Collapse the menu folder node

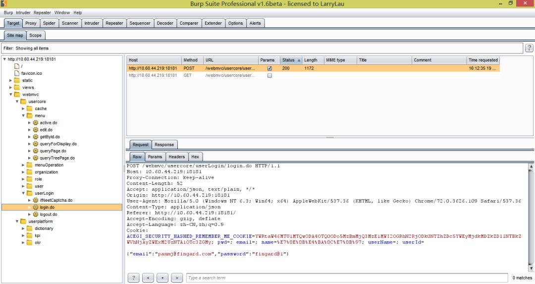[x=23, y=115]
